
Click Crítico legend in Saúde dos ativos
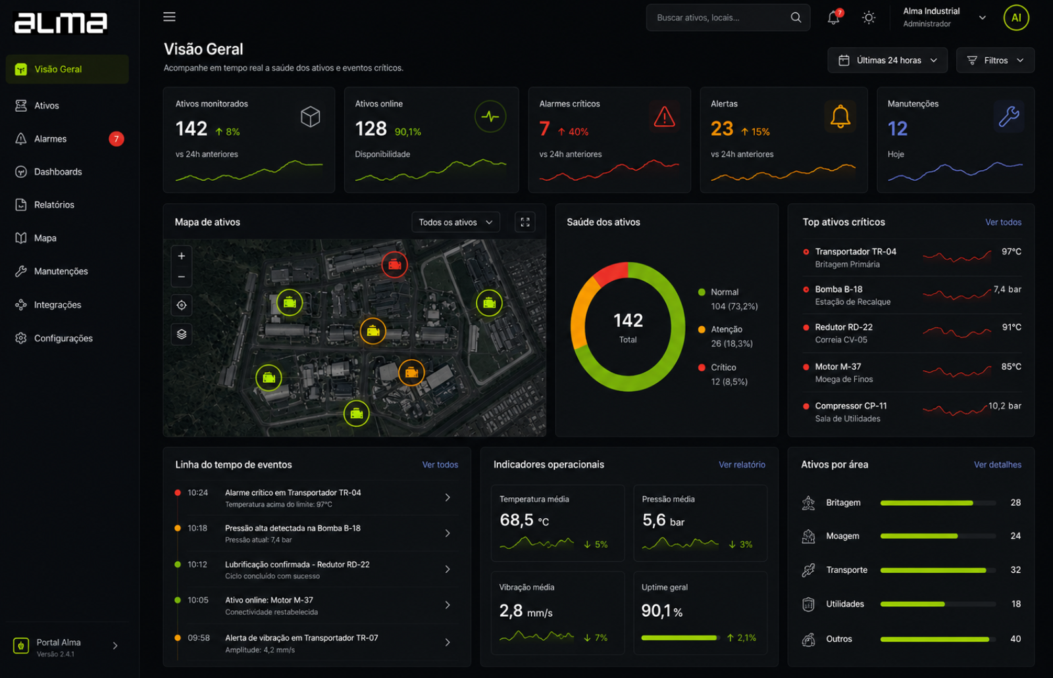click(x=723, y=375)
